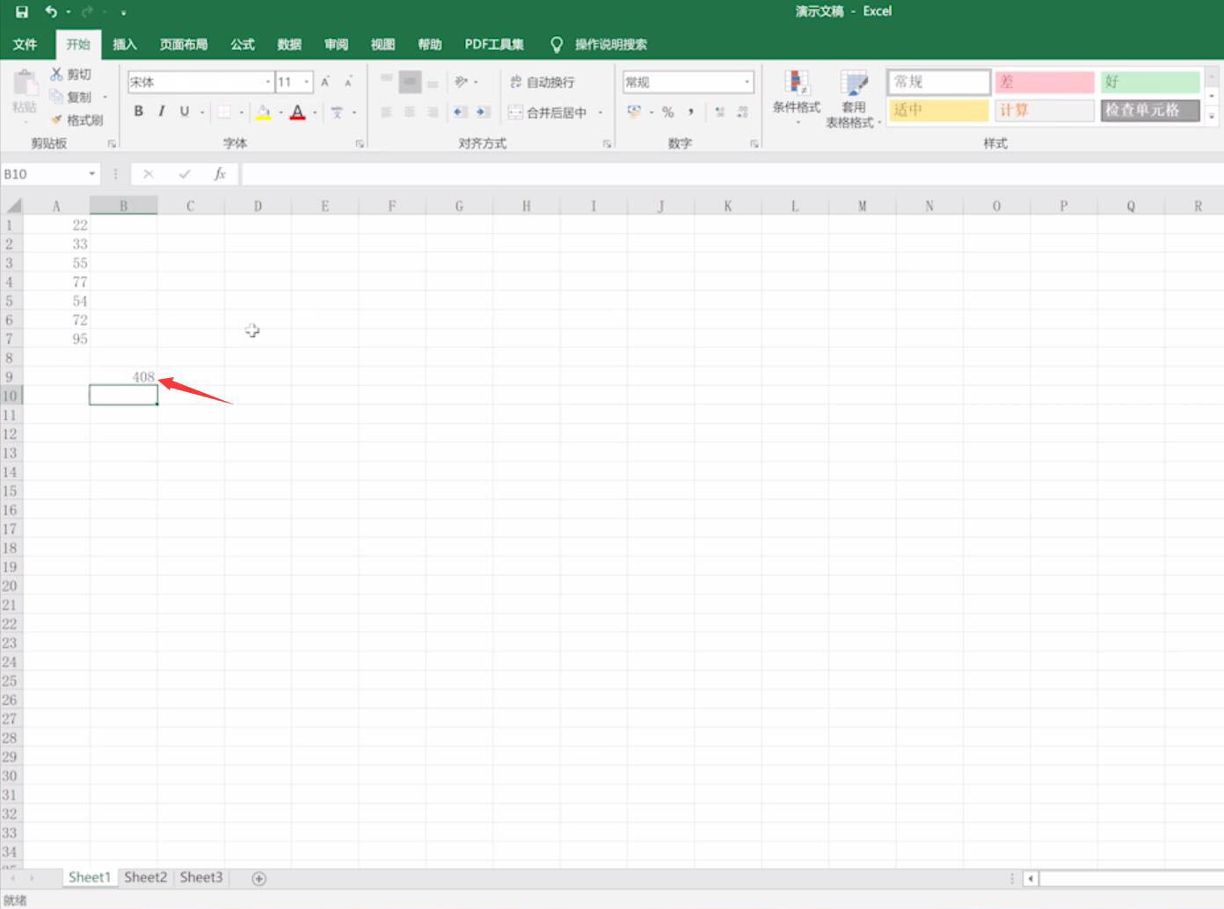This screenshot has height=909, width=1224.
Task: Click into the formula bar
Action: tap(732, 174)
